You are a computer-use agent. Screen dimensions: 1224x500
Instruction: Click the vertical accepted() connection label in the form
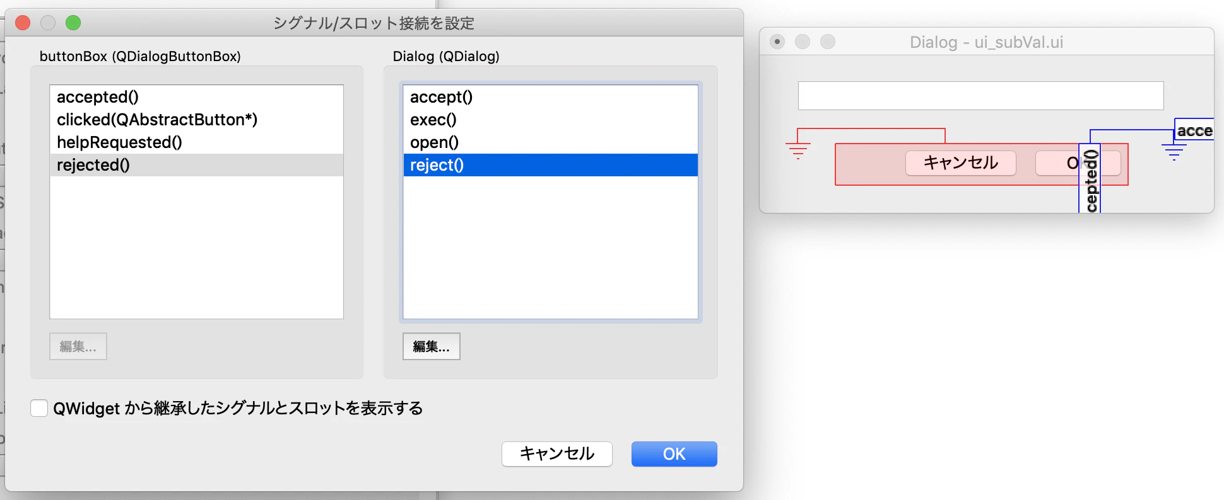[1090, 179]
